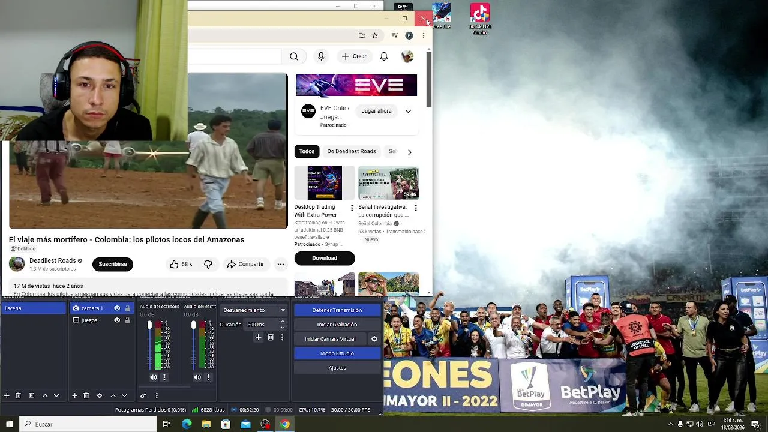The height and width of the screenshot is (432, 768).
Task: Increase transition duration with up arrow
Action: click(283, 322)
